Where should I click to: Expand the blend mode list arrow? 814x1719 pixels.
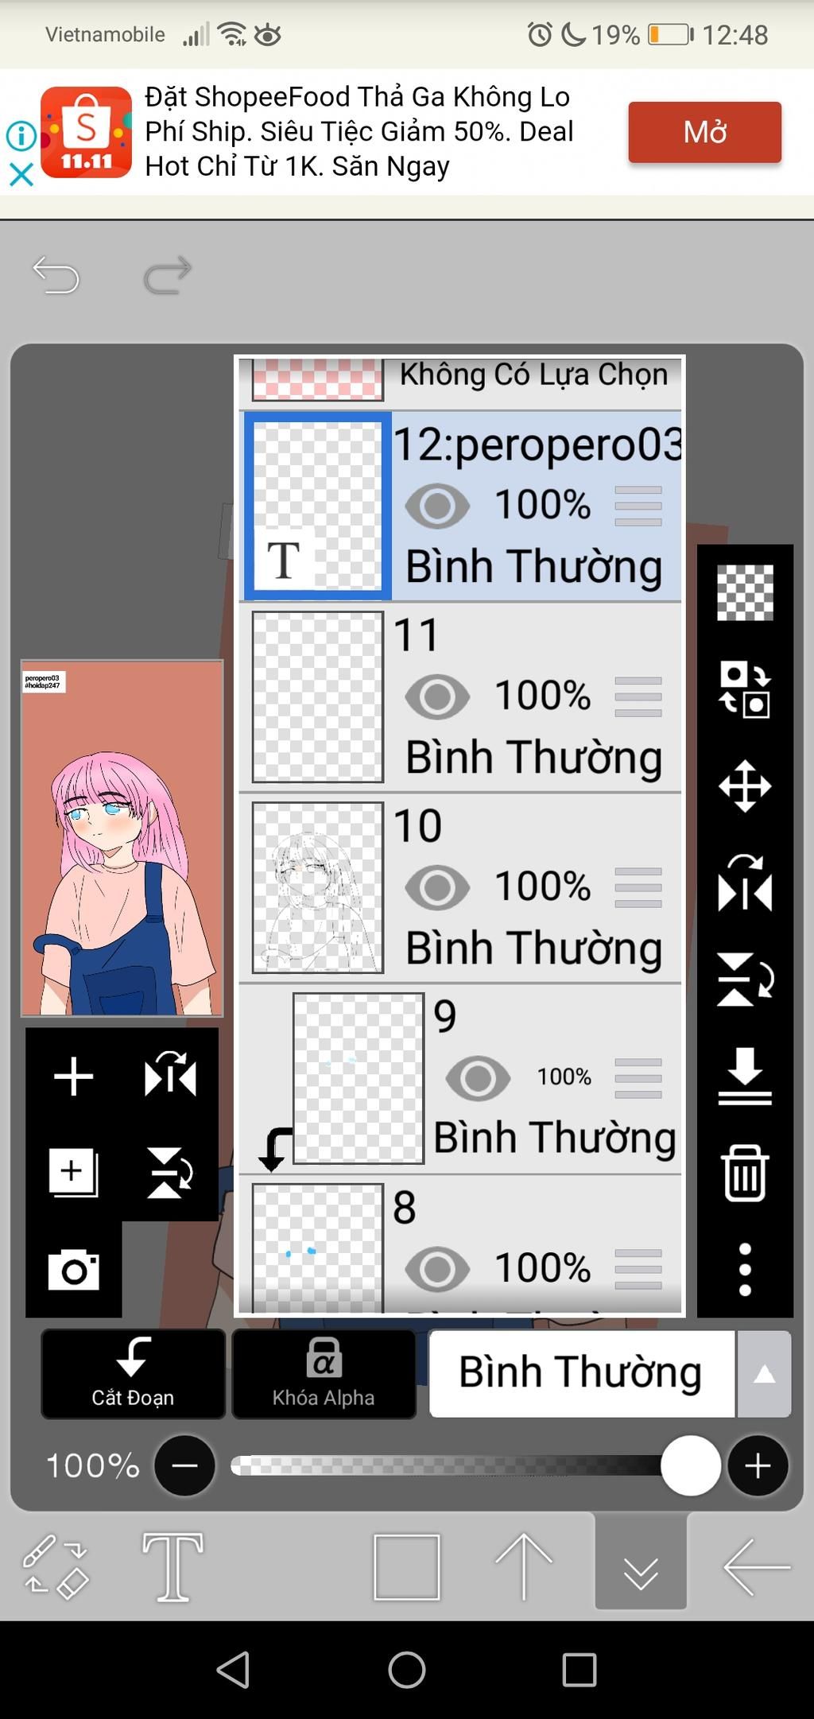764,1374
